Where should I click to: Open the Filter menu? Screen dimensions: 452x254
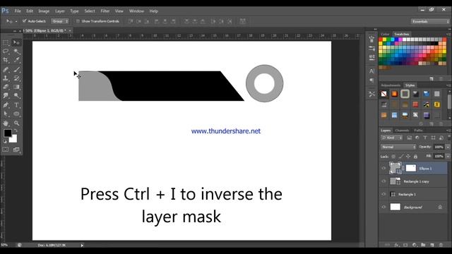(x=105, y=11)
